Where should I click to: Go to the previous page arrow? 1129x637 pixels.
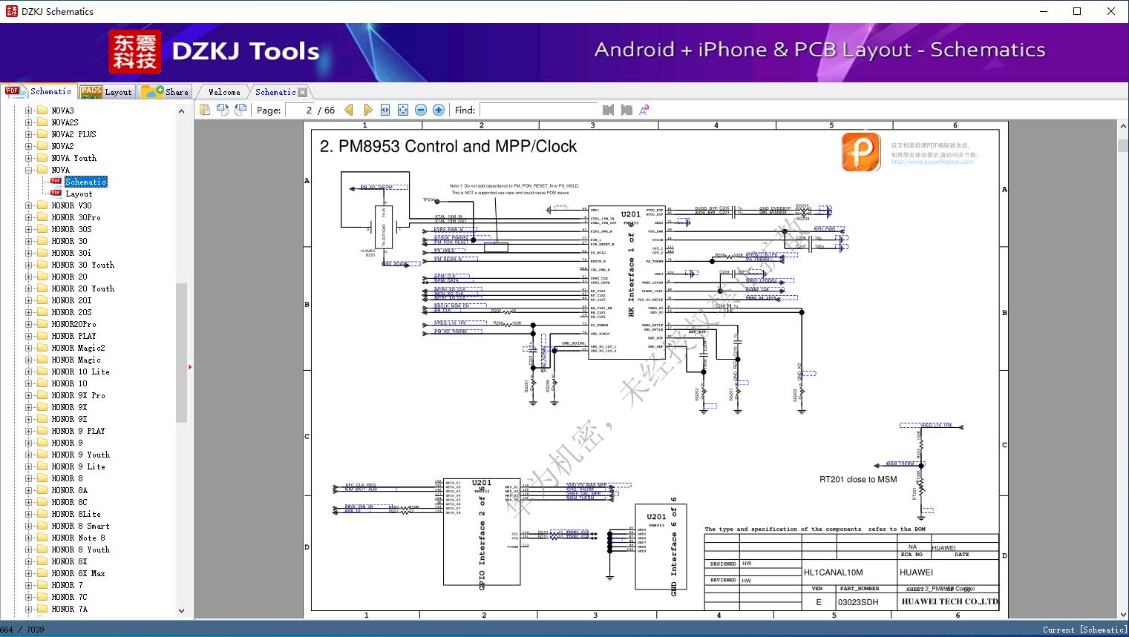coord(349,110)
